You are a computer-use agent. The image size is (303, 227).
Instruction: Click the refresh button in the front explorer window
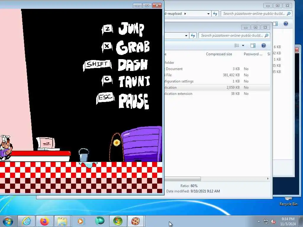(193, 35)
